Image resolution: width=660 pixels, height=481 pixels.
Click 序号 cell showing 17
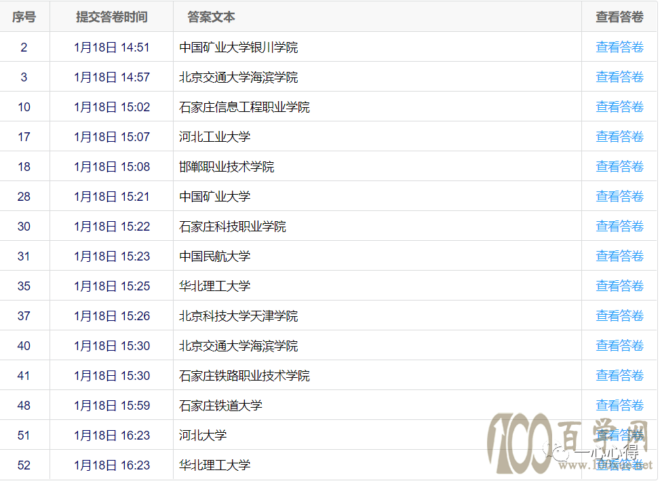(24, 137)
